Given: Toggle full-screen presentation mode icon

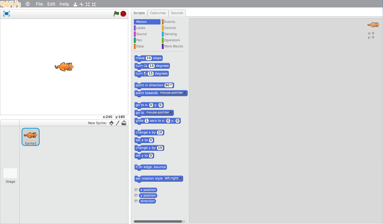Looking at the screenshot, I should pos(6,14).
